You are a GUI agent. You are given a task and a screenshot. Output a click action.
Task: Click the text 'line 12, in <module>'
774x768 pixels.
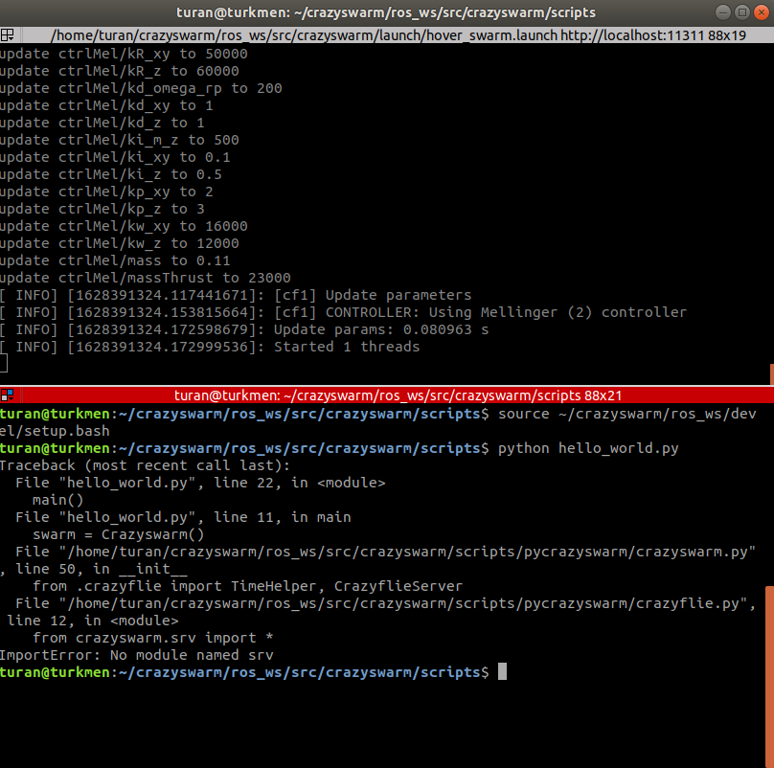(x=93, y=621)
